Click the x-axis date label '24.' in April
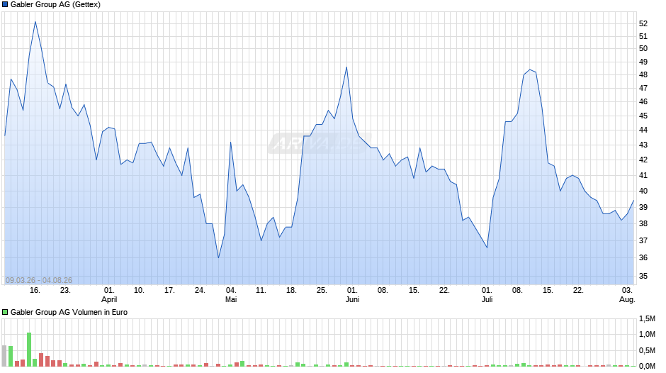 click(200, 291)
